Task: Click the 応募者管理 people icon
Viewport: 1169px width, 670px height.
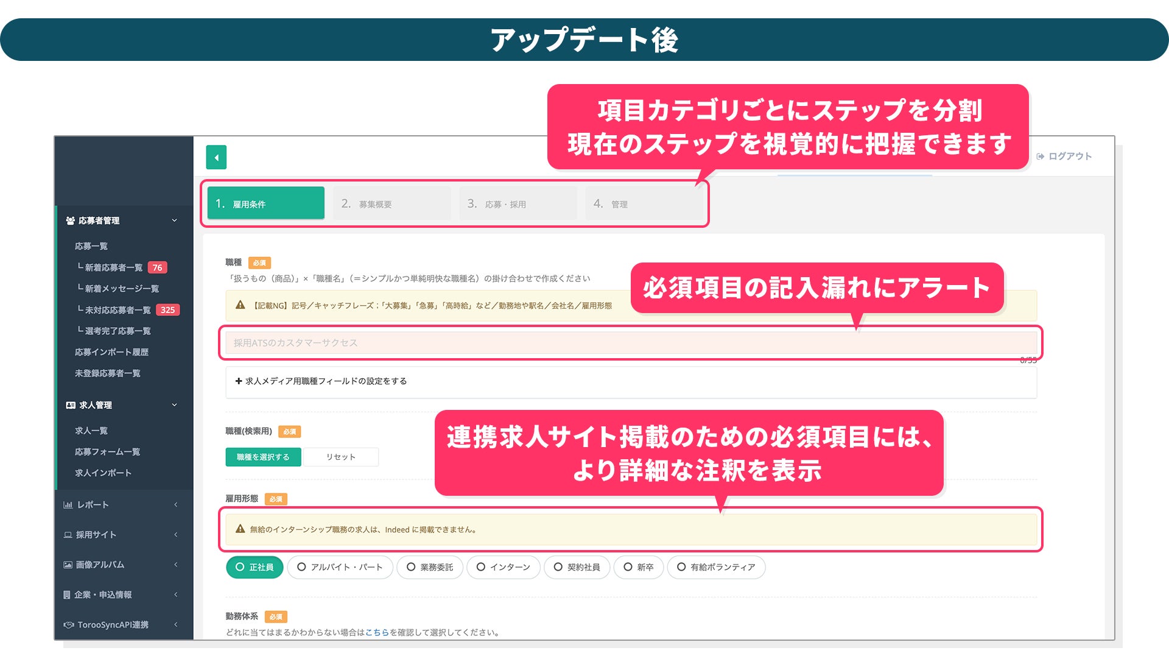Action: (x=70, y=220)
